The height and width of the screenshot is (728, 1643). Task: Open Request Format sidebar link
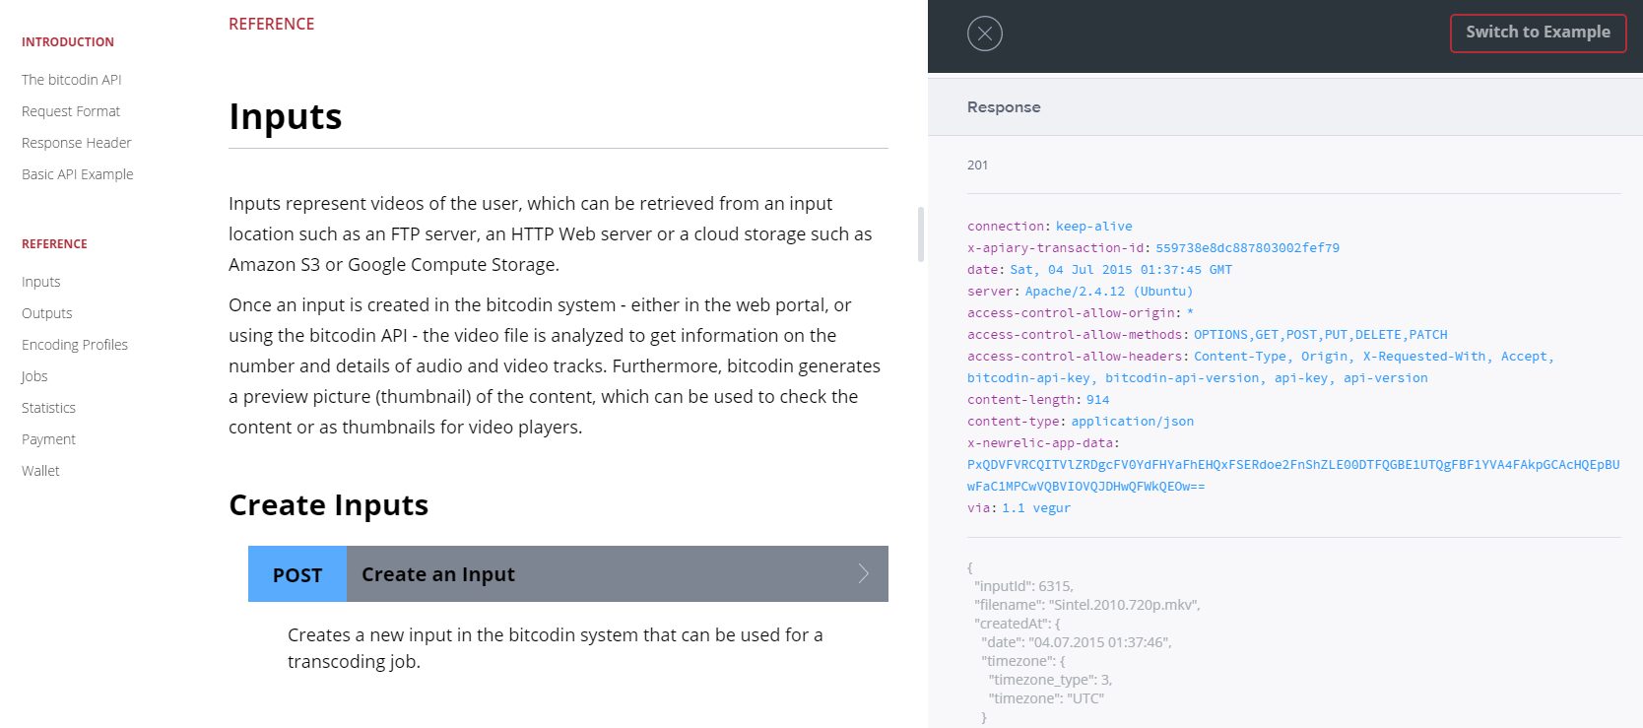point(71,111)
